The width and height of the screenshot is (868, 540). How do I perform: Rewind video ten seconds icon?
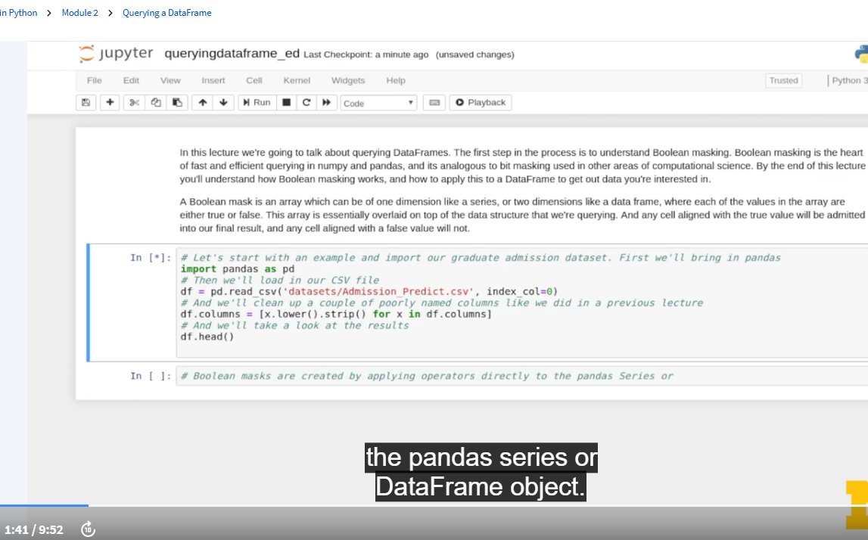(x=88, y=529)
